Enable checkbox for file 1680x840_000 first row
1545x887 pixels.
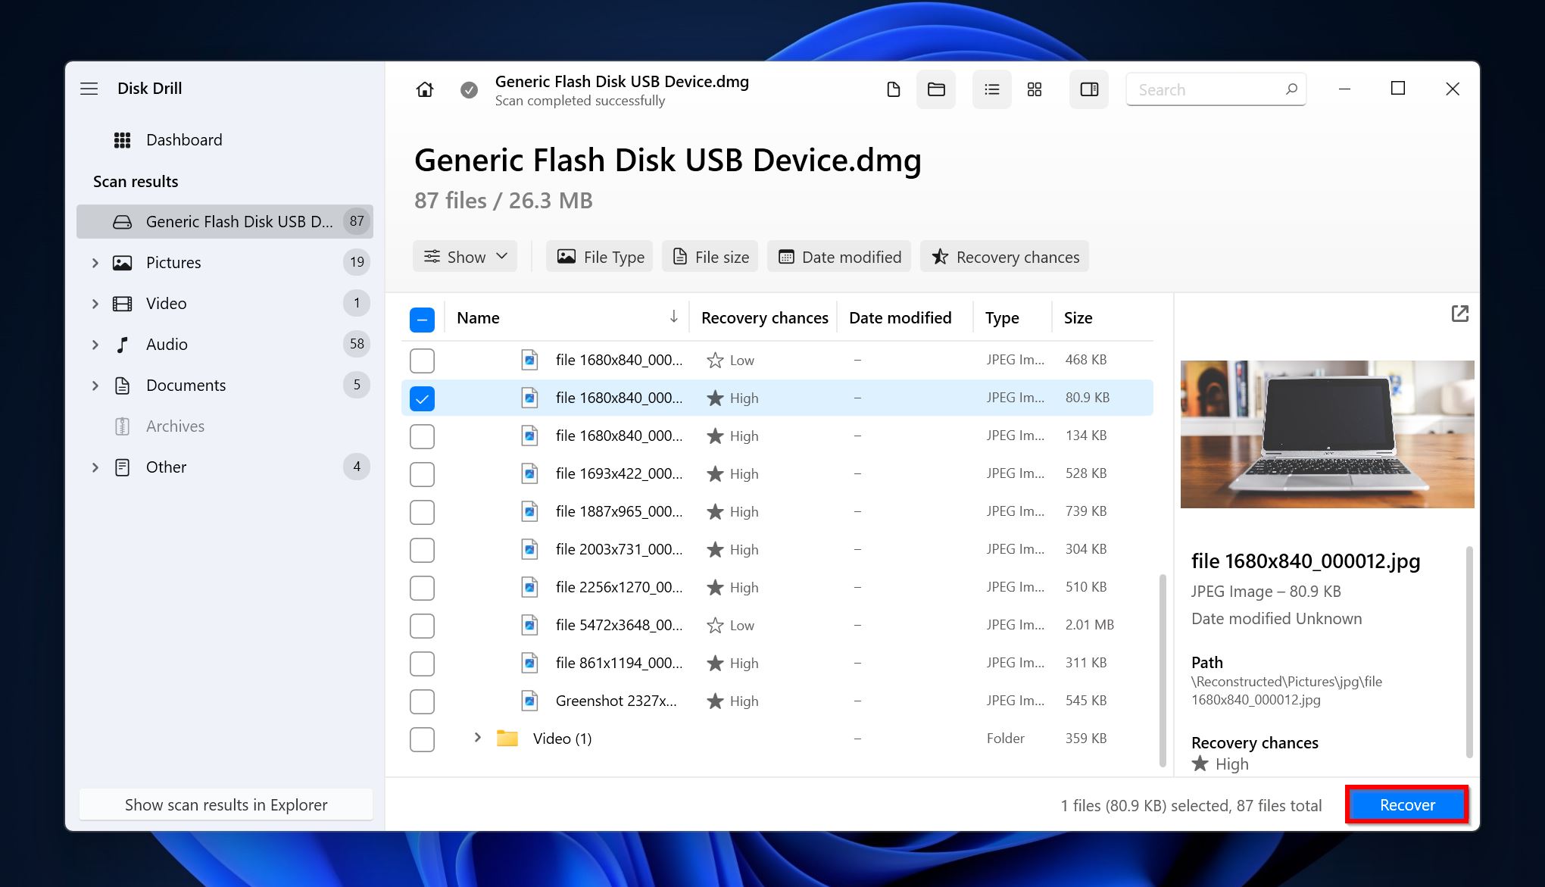point(421,360)
